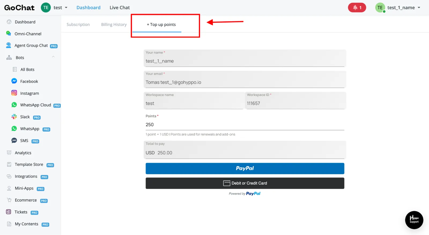Click the Agent Group Chat icon

pos(9,45)
